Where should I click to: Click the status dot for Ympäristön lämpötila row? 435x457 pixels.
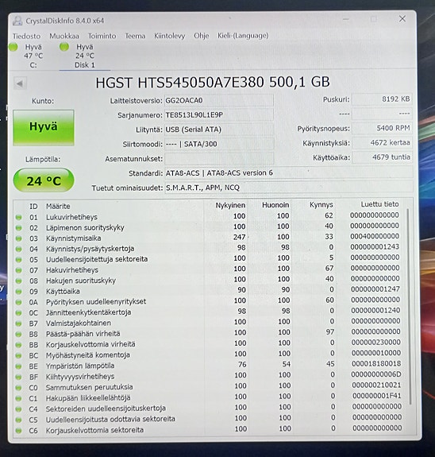click(18, 366)
